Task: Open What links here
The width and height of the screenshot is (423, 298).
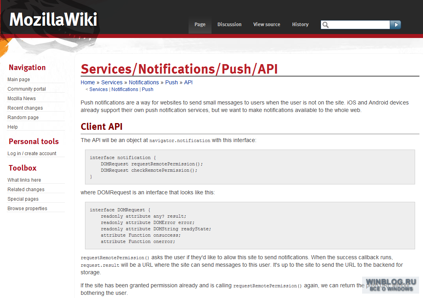Action: [x=24, y=180]
